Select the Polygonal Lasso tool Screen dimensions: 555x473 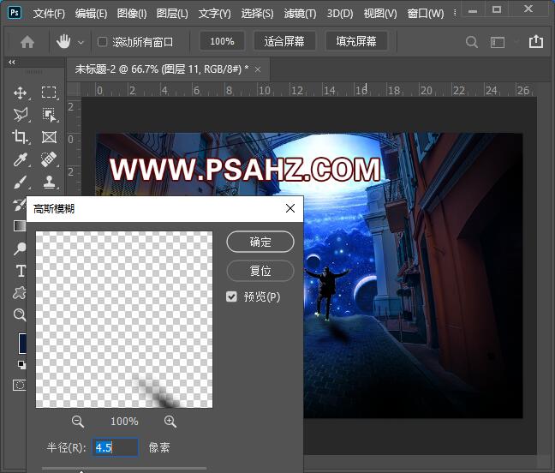[21, 115]
